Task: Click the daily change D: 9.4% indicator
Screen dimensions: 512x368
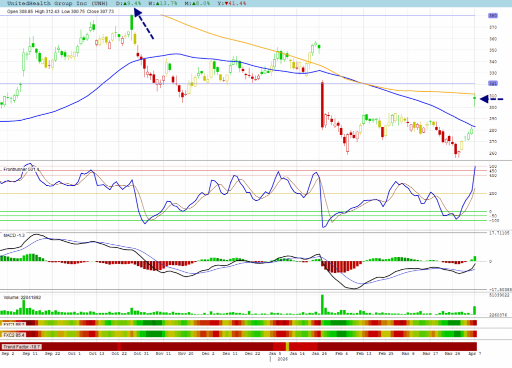Action: (x=128, y=3)
